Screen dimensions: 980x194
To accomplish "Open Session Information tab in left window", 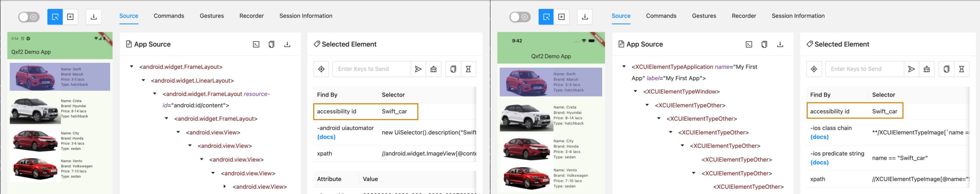I will click(x=306, y=16).
